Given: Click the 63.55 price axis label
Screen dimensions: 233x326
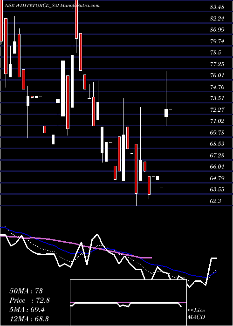Looking at the screenshot, I should (217, 190).
